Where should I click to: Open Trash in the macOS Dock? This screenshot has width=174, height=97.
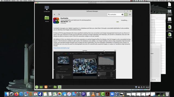[x=167, y=94]
